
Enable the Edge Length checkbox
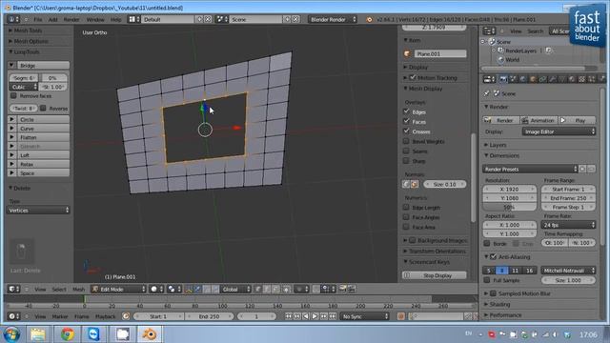pyautogui.click(x=407, y=208)
